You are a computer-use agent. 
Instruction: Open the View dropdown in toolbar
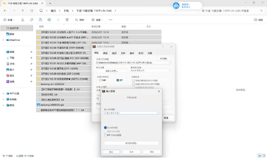[x=97, y=20]
